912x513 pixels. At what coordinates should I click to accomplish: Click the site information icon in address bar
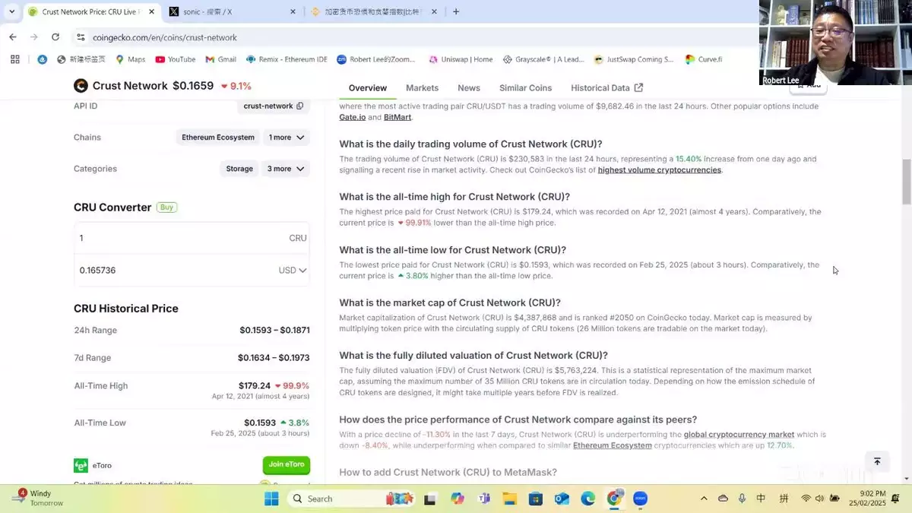coord(81,37)
